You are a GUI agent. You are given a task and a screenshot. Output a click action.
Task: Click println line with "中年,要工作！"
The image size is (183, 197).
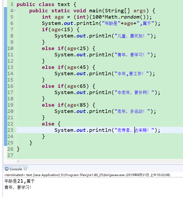[x=105, y=74]
